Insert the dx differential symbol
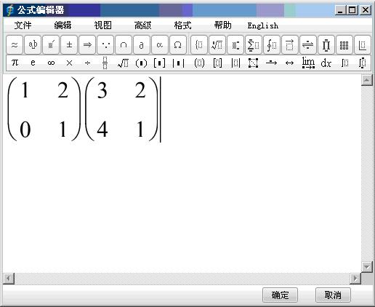375x307 pixels. pyautogui.click(x=326, y=63)
